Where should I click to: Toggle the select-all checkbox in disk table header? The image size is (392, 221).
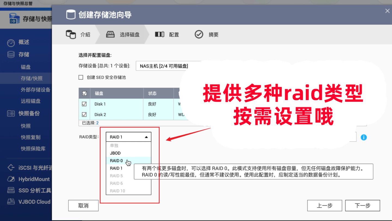[84, 93]
